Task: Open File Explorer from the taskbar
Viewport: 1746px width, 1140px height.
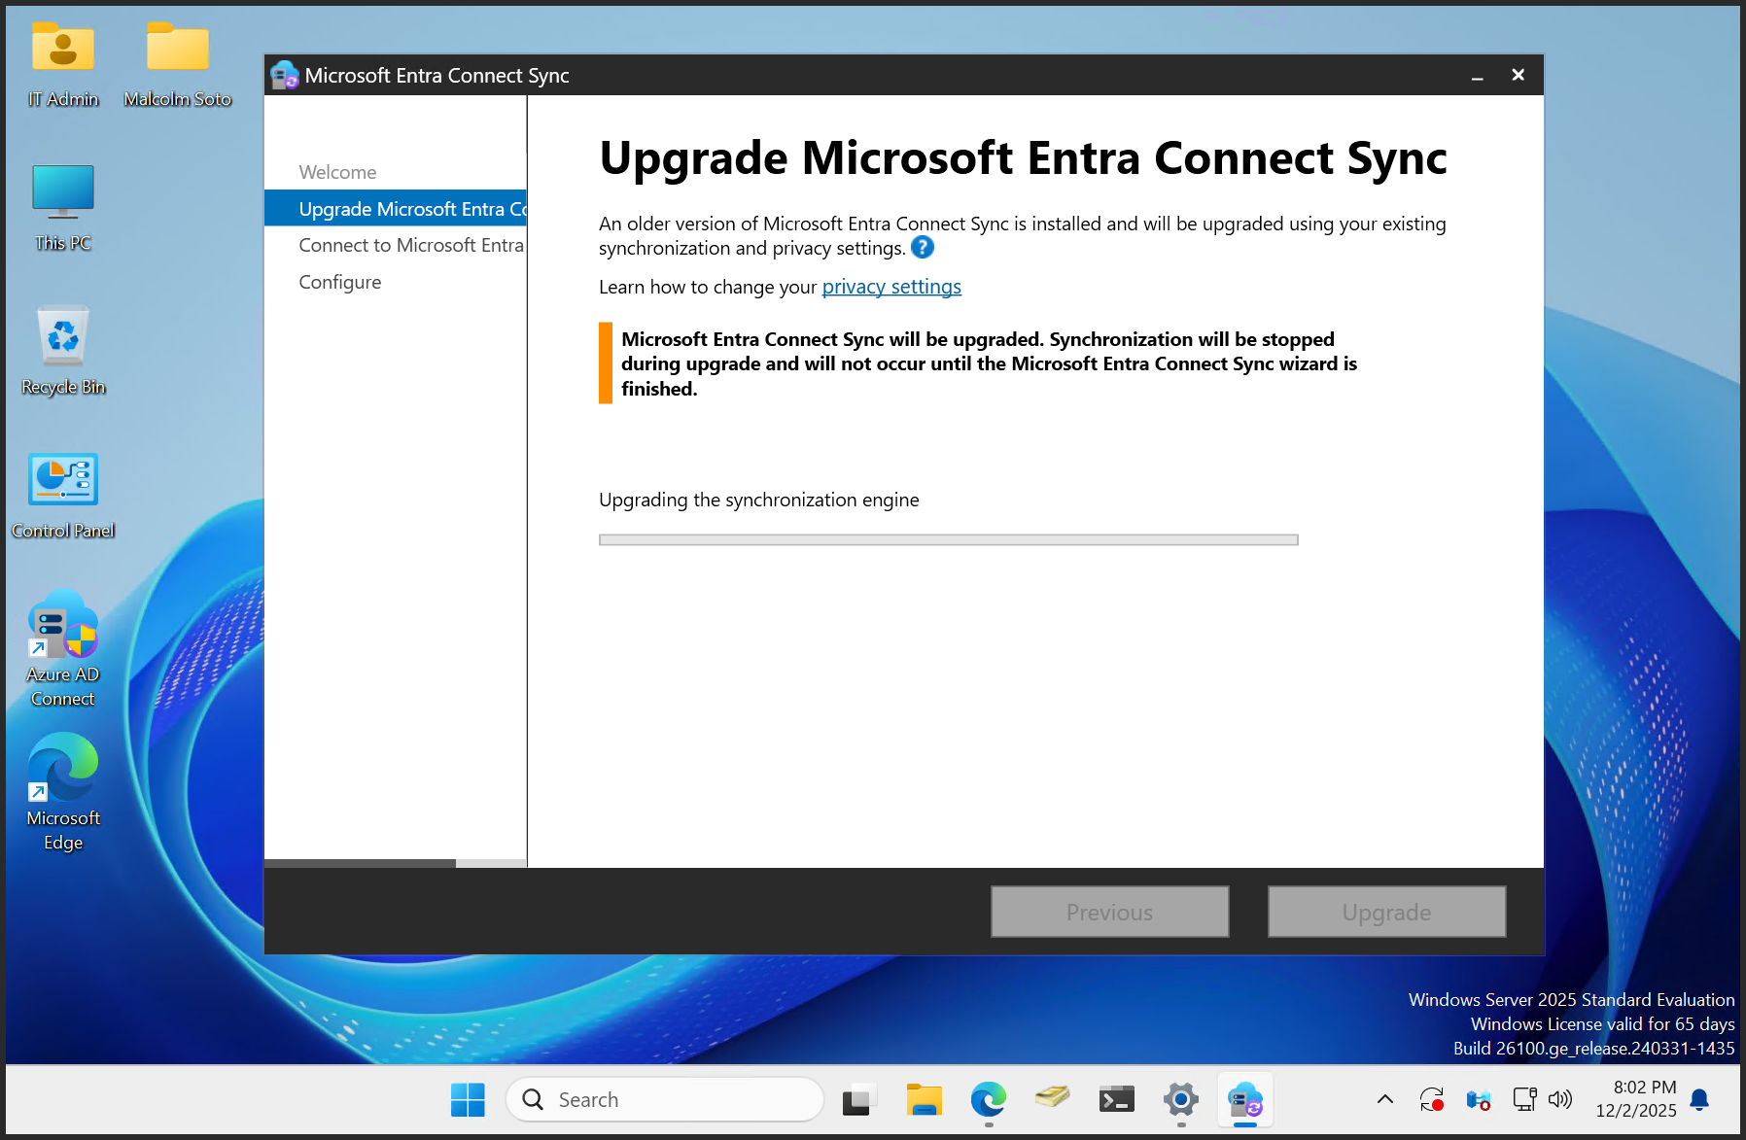Action: point(924,1099)
